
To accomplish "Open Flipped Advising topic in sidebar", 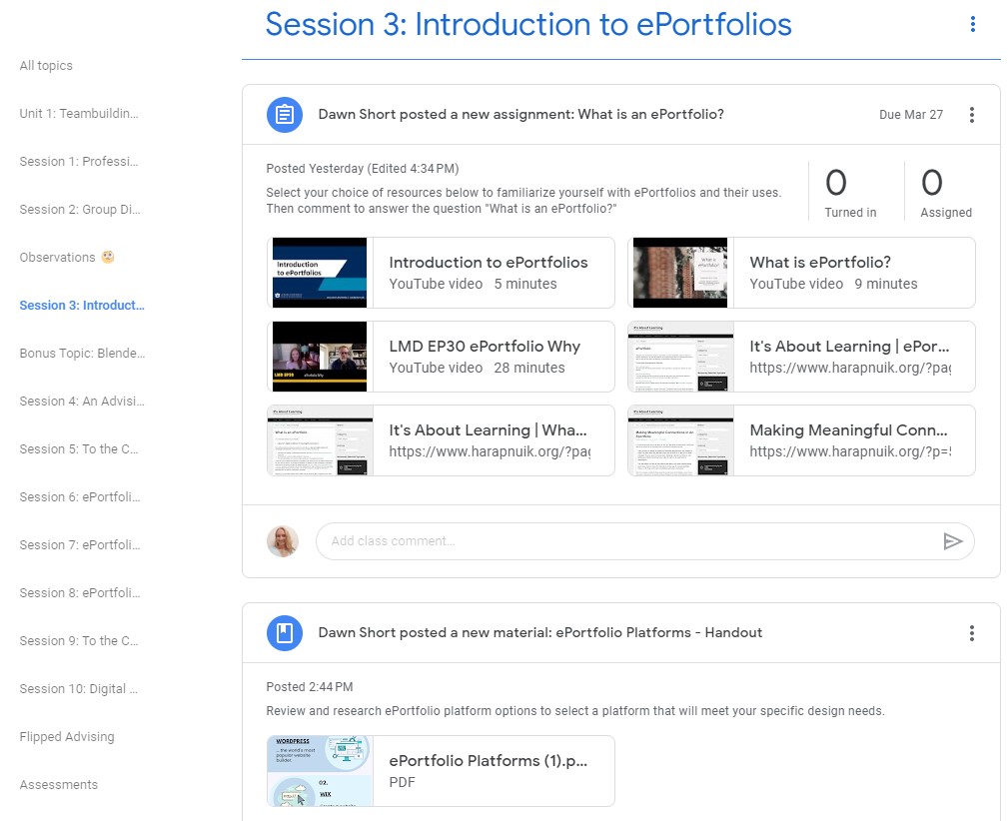I will (67, 737).
